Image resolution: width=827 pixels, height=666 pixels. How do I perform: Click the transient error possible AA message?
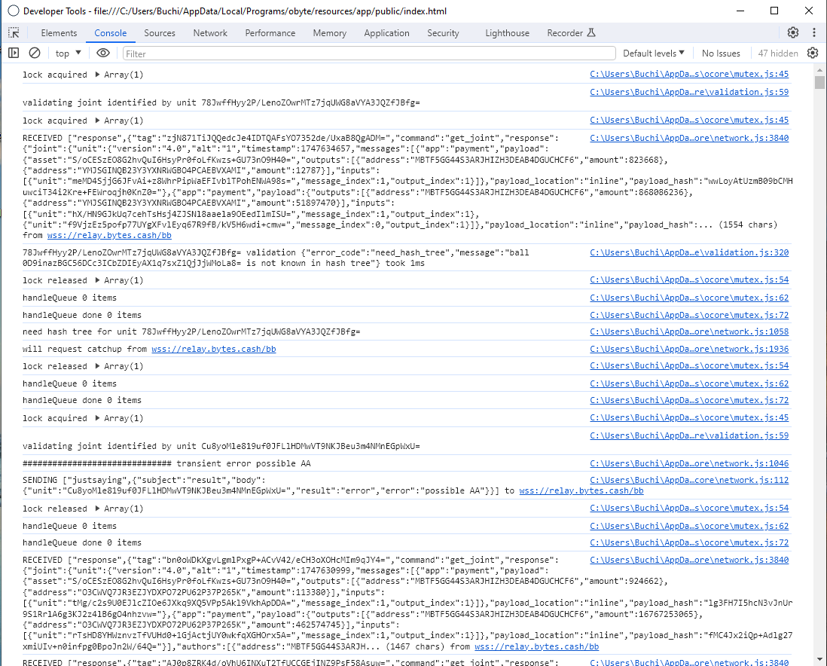click(x=166, y=463)
